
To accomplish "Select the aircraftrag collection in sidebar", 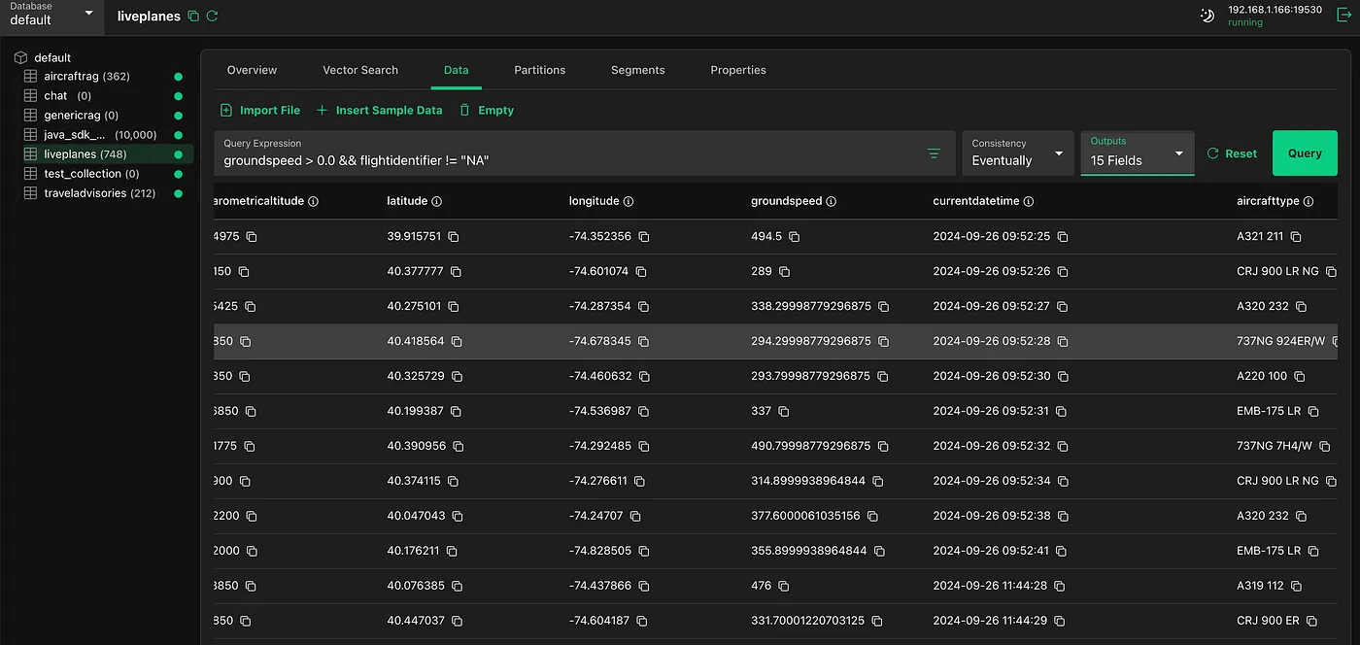I will [86, 77].
